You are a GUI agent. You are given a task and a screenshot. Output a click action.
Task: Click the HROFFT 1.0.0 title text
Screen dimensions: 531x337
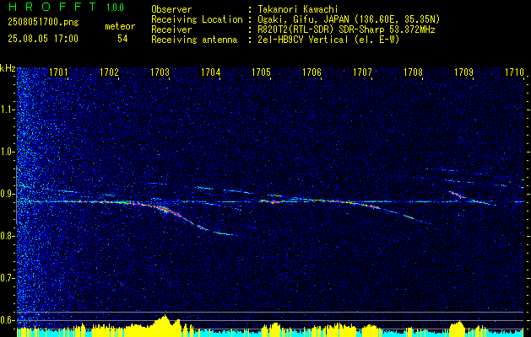point(67,7)
